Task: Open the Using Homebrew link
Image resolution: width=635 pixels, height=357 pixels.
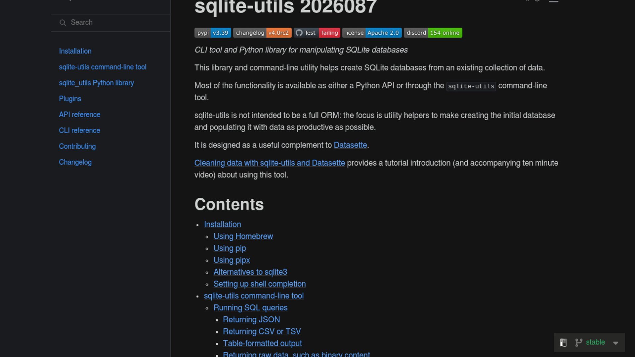Action: 243,236
